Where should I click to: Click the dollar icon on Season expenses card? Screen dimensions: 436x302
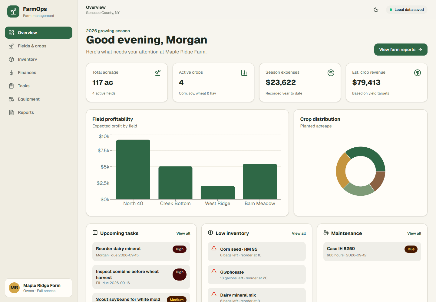point(331,73)
